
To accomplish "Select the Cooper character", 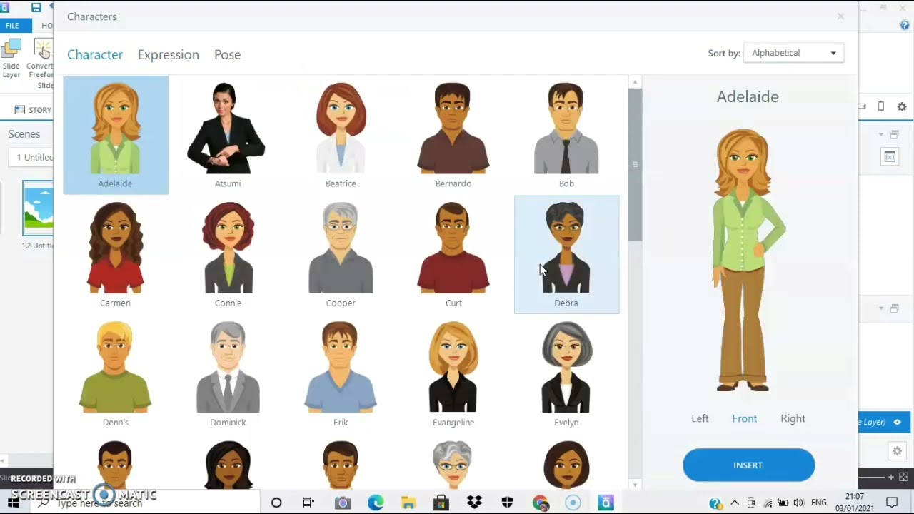I will [341, 255].
